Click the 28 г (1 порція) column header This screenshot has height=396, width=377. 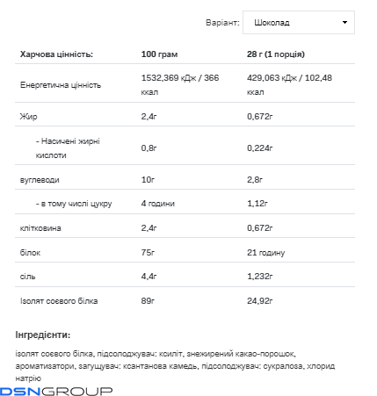[x=276, y=54]
